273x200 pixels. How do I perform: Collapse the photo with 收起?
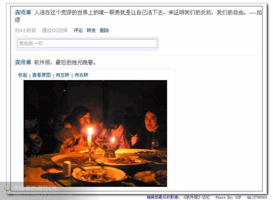click(23, 75)
